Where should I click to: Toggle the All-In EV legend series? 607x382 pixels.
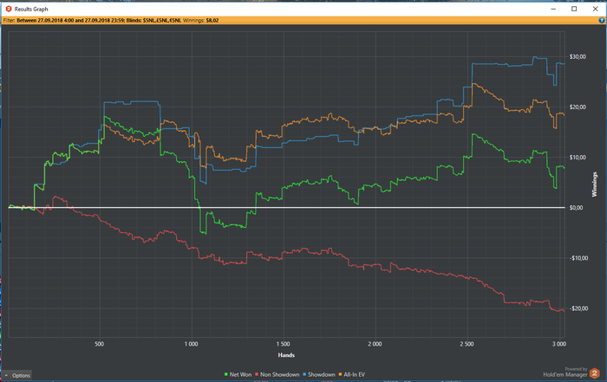(x=351, y=374)
